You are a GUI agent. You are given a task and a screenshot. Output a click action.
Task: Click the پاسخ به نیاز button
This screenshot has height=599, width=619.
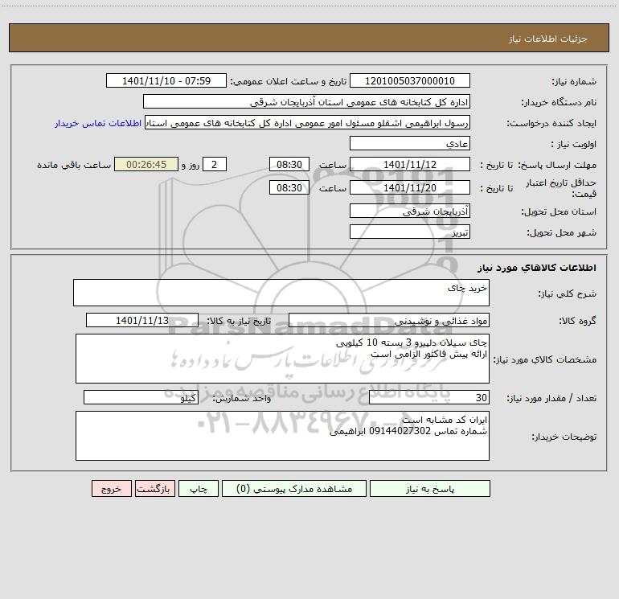(x=429, y=488)
